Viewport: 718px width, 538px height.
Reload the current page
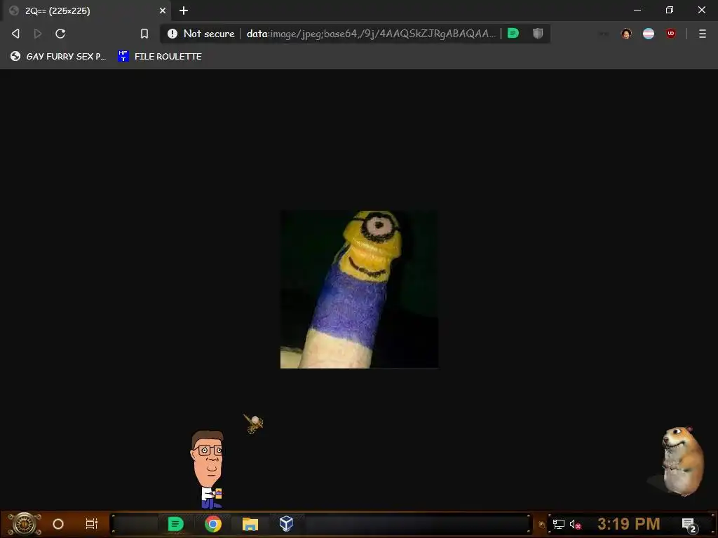[60, 34]
